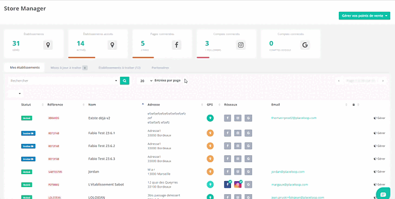
Task: Open the Partenaires tab
Action: [x=160, y=68]
